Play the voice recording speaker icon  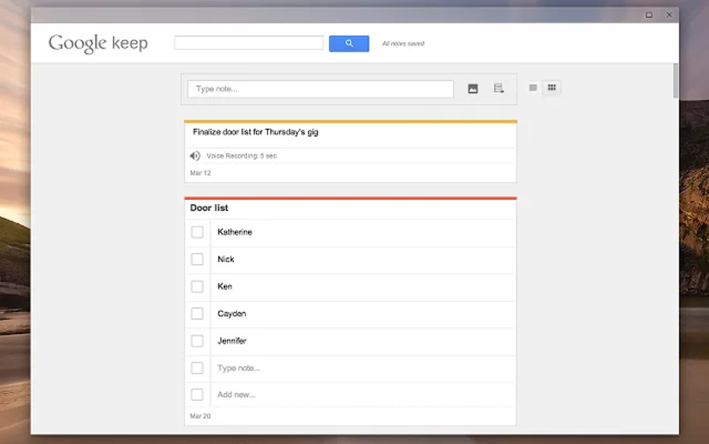[x=195, y=156]
